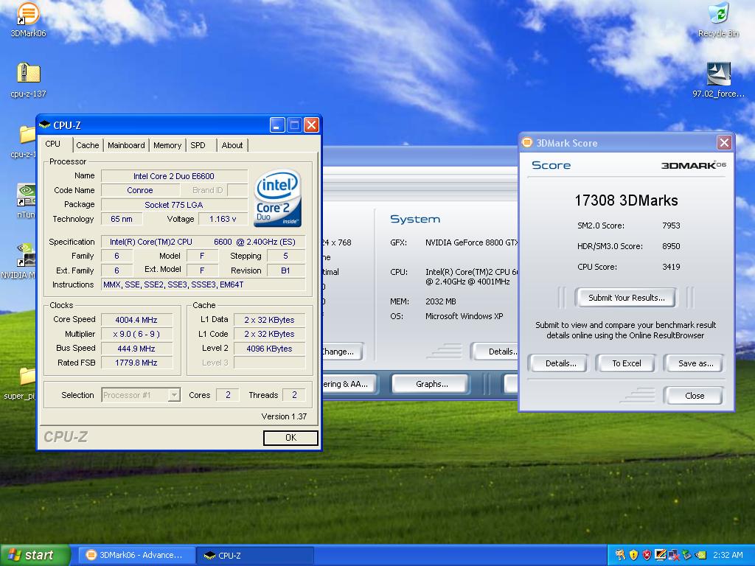Click the Intel Core 2 Duo logo
755x566 pixels.
click(277, 198)
